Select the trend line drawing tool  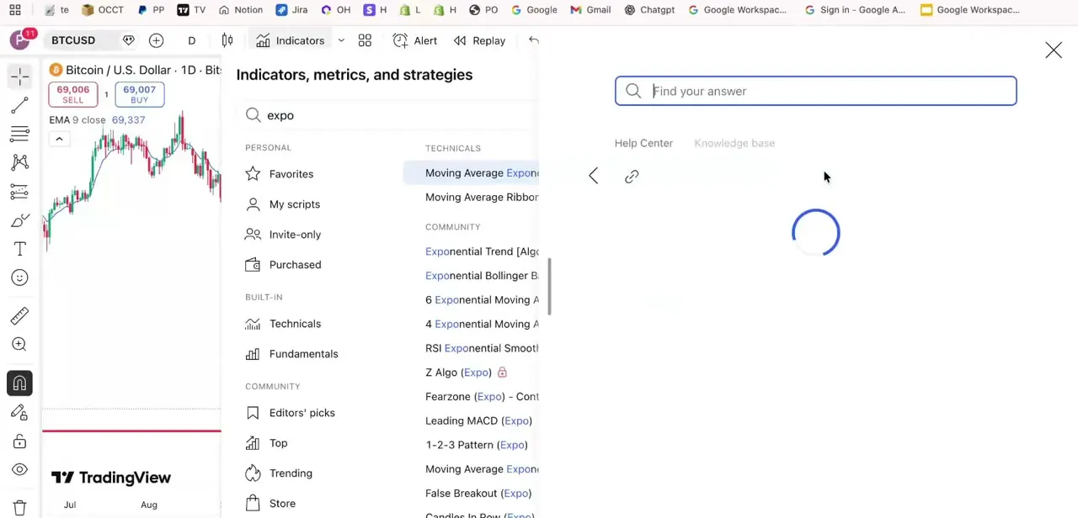(20, 105)
